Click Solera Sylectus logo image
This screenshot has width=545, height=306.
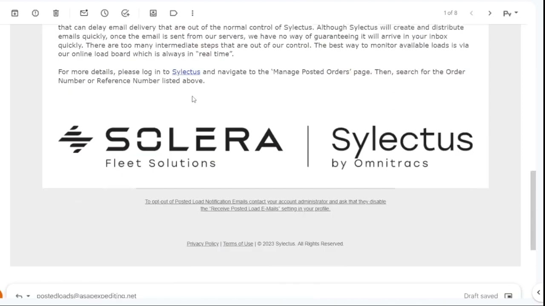click(266, 147)
